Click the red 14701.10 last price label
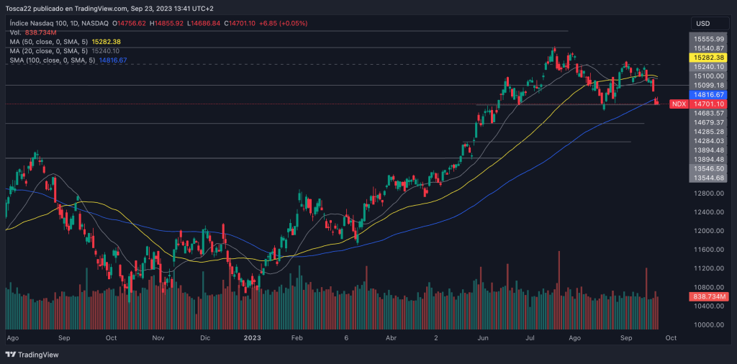Screen dimensions: 737x364 [x=709, y=104]
